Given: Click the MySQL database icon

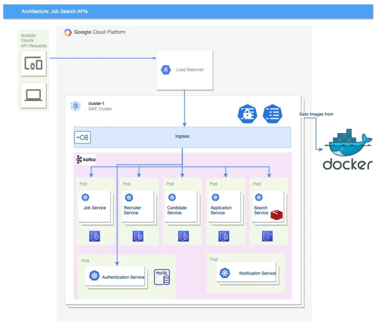Looking at the screenshot, I should [x=162, y=277].
